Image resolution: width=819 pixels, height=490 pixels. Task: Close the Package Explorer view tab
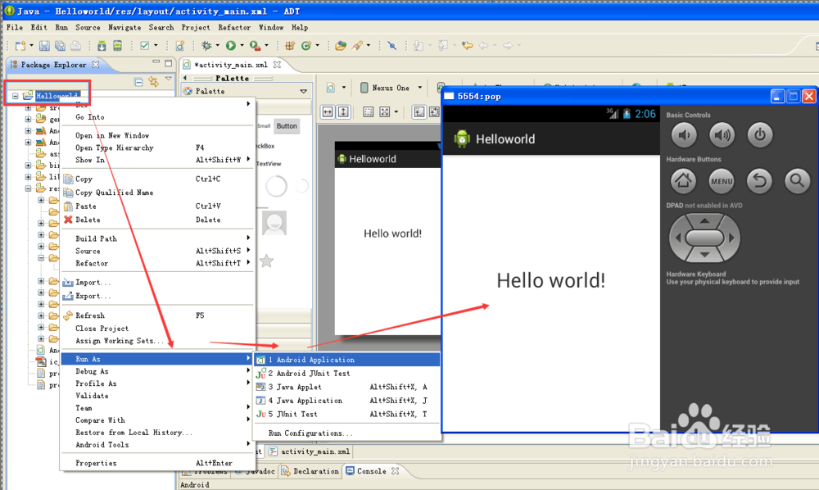[x=96, y=65]
